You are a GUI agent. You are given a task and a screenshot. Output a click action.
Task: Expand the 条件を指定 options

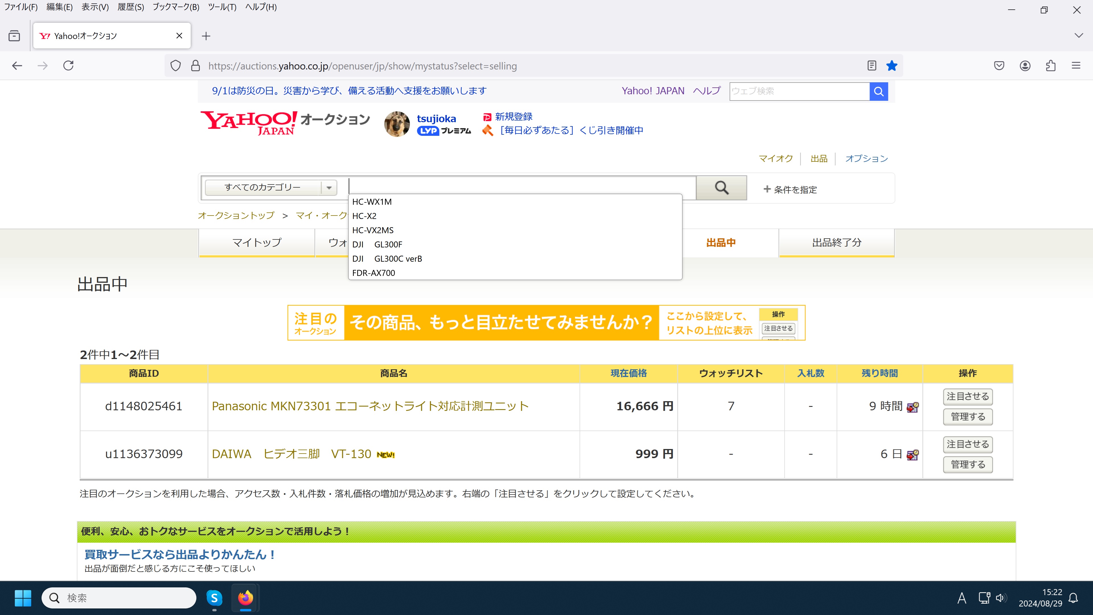point(790,189)
